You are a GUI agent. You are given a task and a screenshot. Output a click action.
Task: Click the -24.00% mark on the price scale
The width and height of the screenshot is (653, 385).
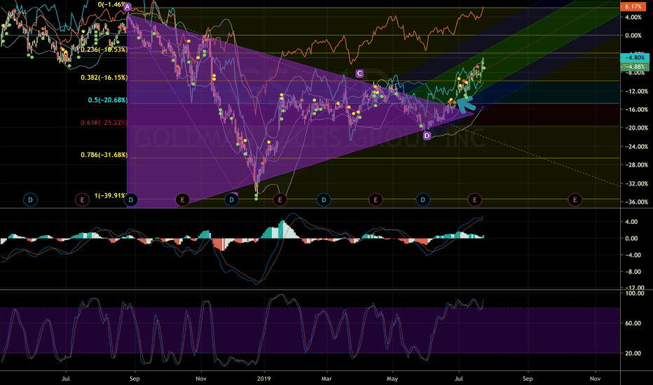click(x=636, y=146)
